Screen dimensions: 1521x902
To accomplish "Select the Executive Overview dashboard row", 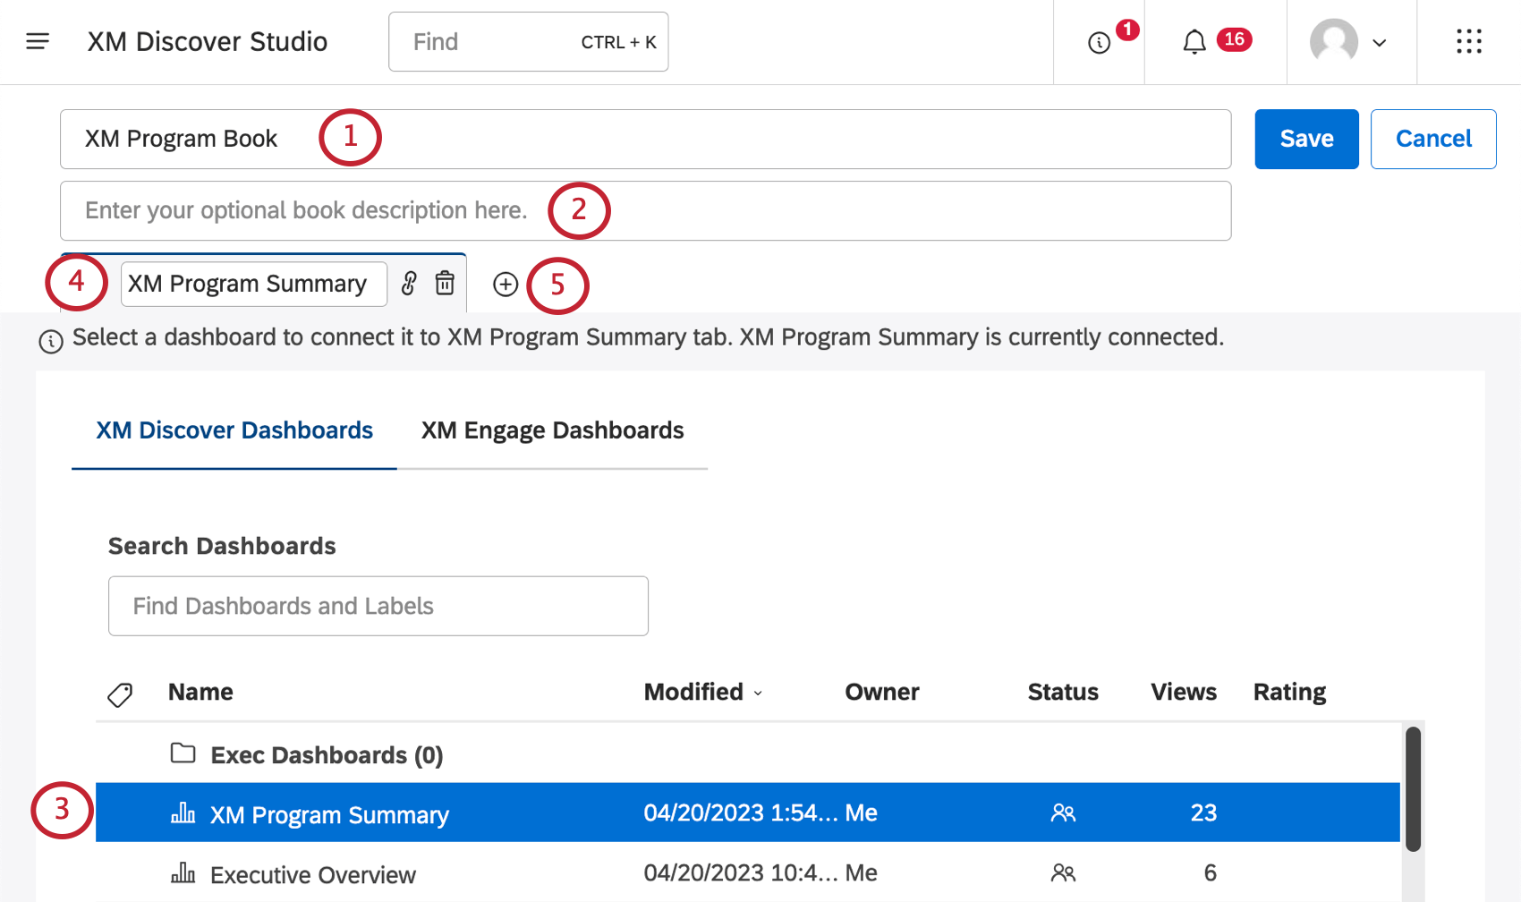I will (313, 874).
